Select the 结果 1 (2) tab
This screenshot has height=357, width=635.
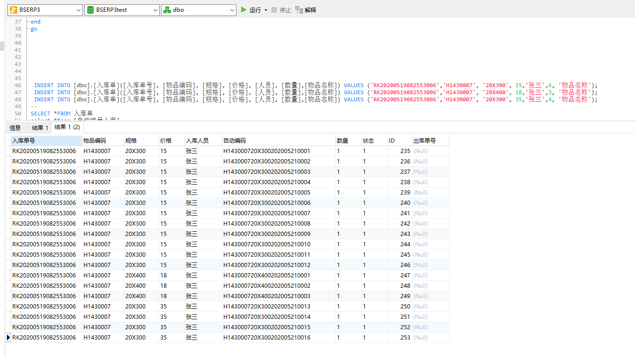[67, 127]
